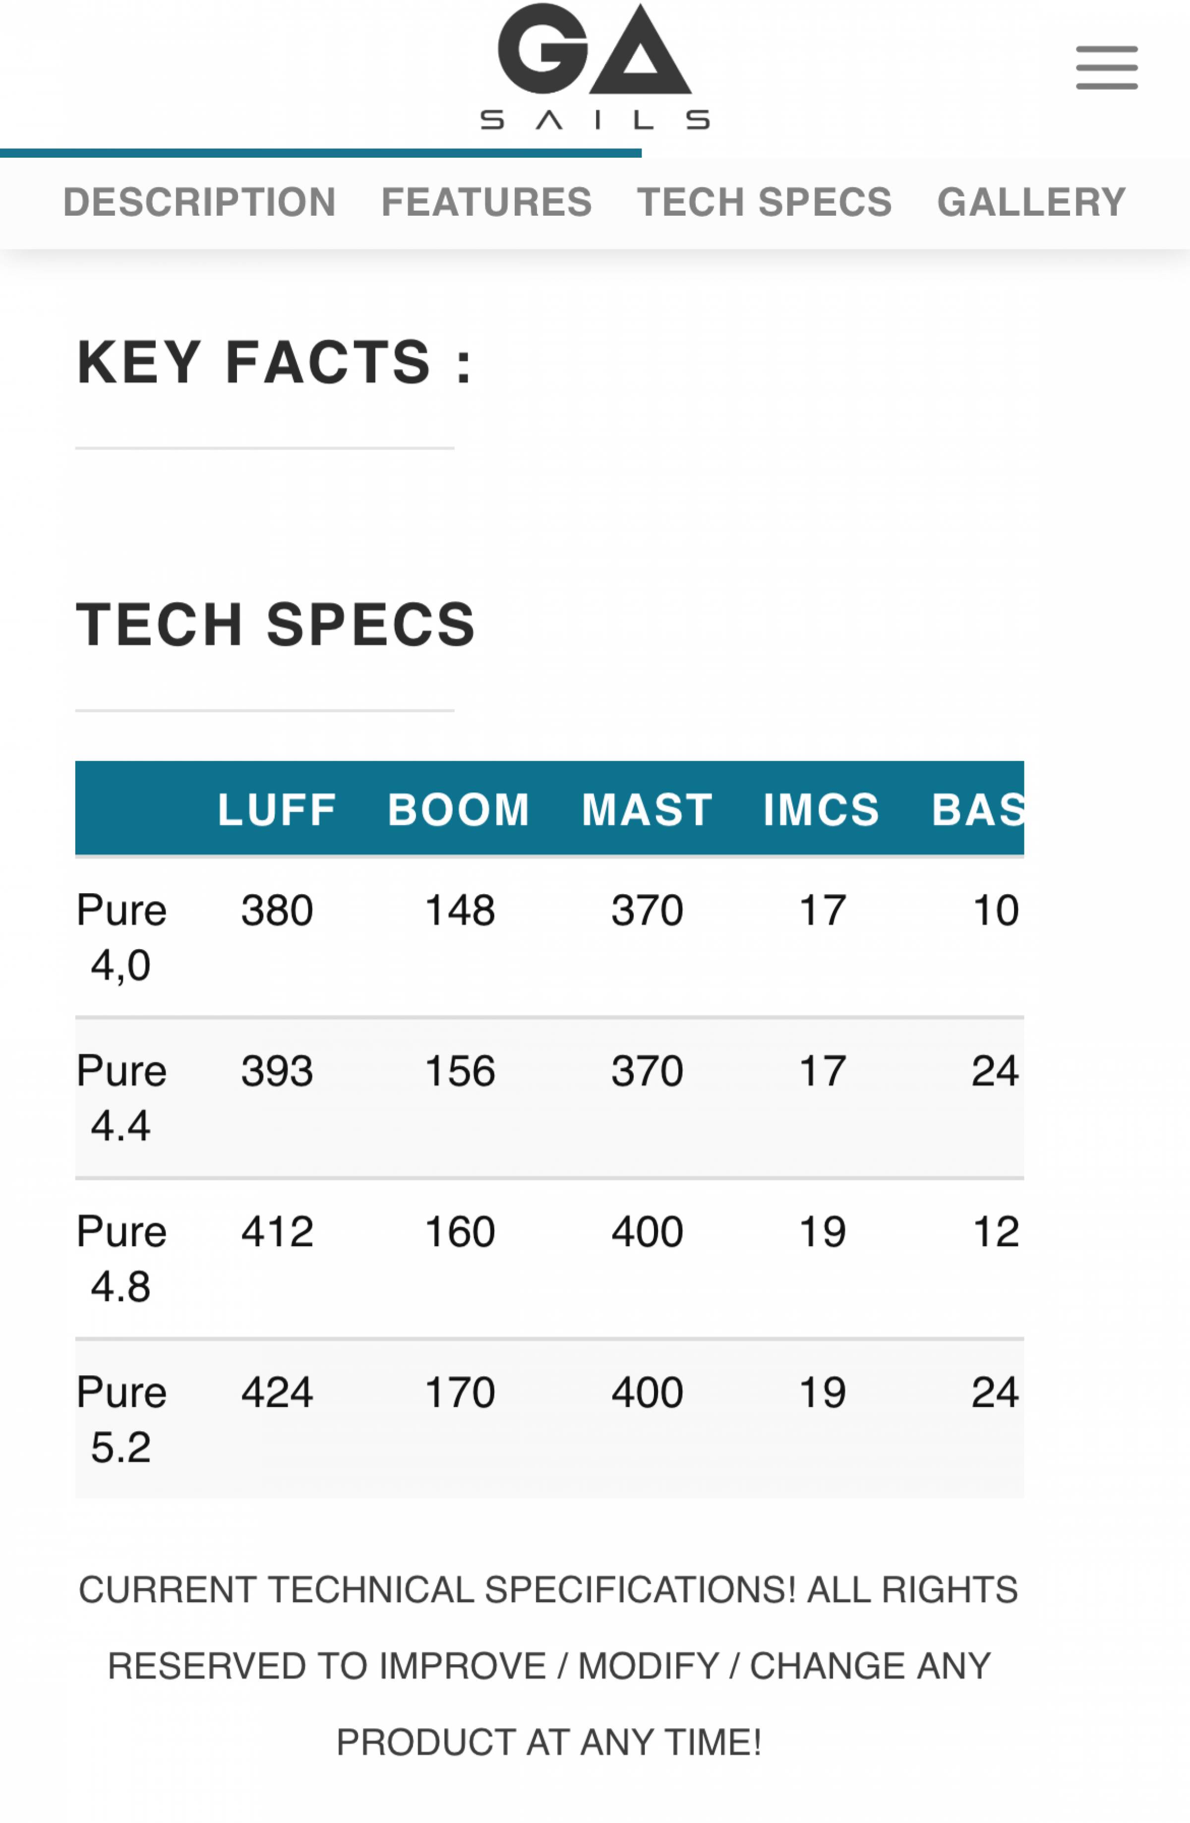Select the Pure 4.4 row label
This screenshot has height=1823, width=1190.
click(121, 1097)
